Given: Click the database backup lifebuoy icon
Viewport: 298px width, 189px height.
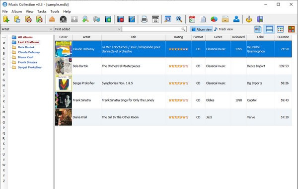Looking at the screenshot, I should click(x=28, y=19).
